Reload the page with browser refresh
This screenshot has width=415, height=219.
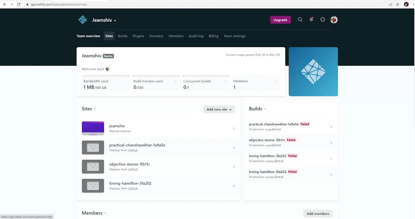coord(19,4)
